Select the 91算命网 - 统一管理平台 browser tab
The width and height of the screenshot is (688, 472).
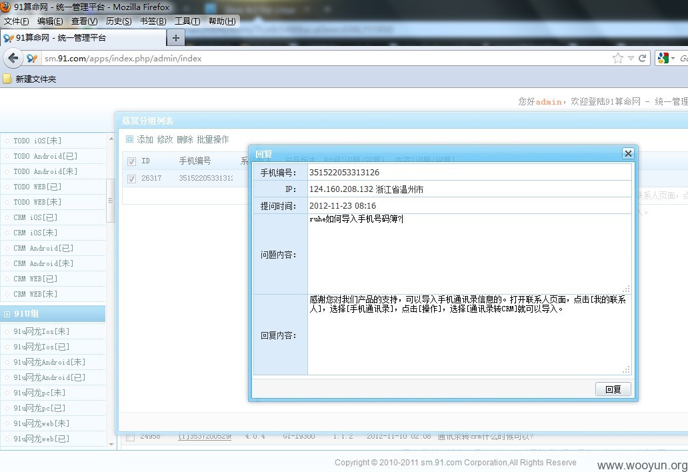point(83,38)
